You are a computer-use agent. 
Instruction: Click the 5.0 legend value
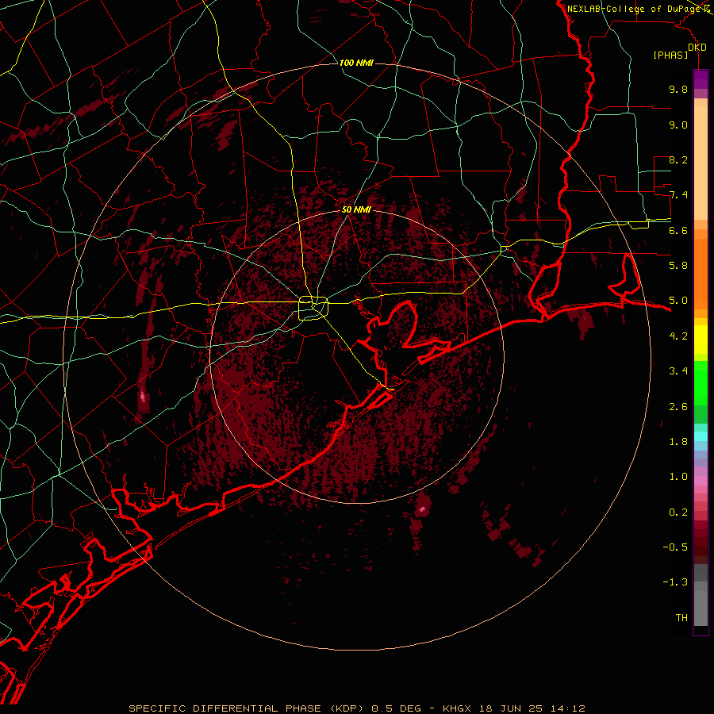pos(678,301)
